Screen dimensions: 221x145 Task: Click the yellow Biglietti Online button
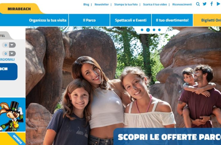[x=207, y=20]
